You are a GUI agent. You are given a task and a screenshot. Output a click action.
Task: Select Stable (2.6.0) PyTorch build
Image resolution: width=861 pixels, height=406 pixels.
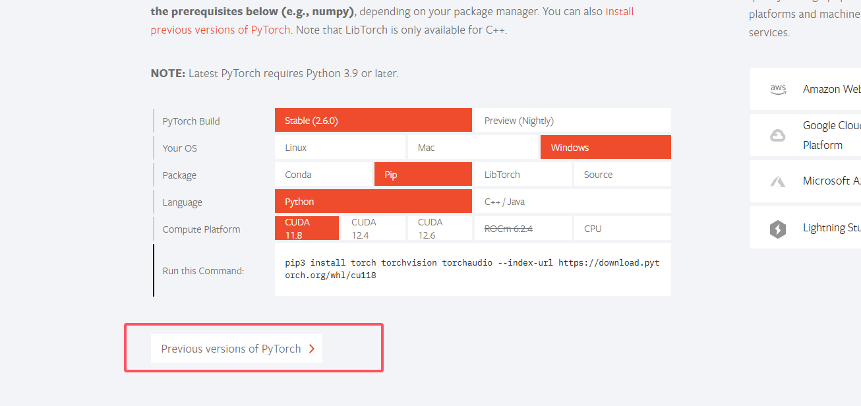pos(373,120)
